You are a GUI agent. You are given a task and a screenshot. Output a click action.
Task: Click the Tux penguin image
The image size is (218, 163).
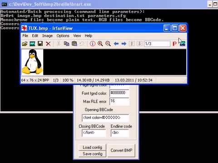coord(32,62)
